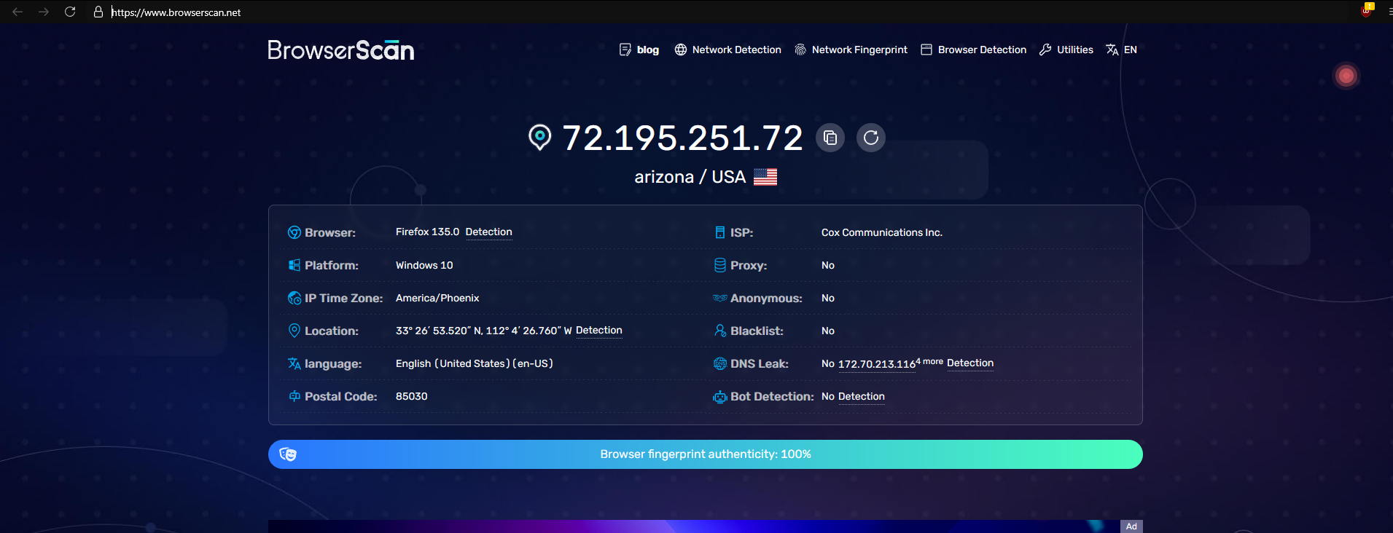
Task: Click the blog document icon
Action: coord(625,50)
